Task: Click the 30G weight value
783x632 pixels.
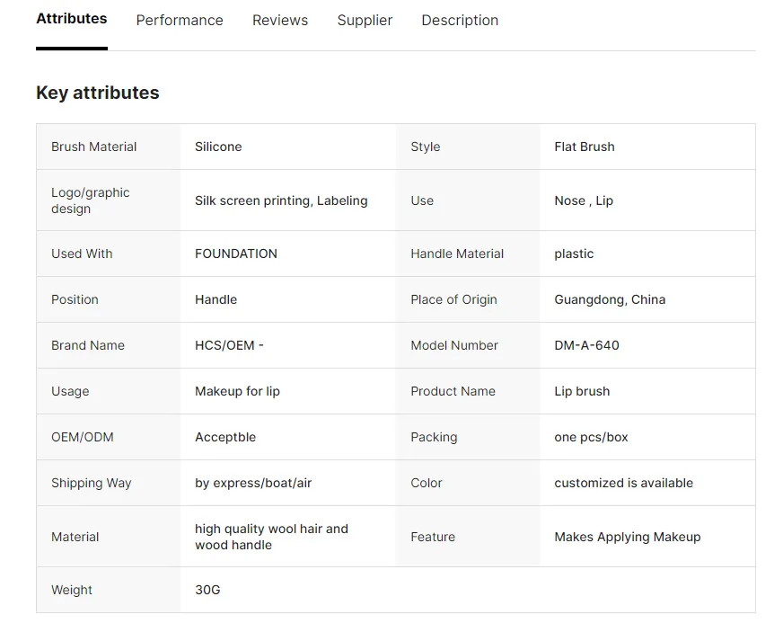Action: [207, 590]
